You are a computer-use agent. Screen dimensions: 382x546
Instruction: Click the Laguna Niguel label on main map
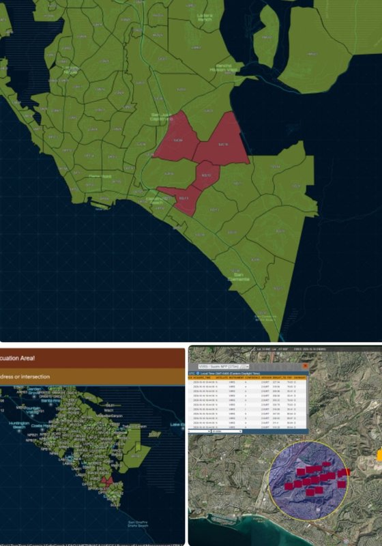[71, 70]
